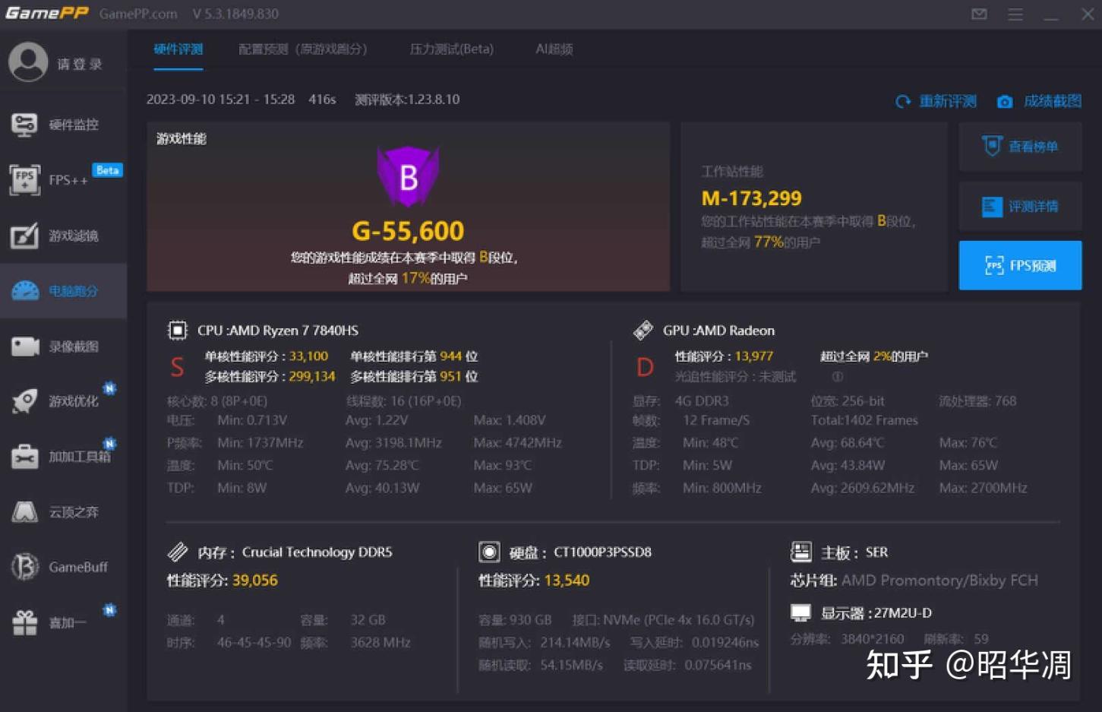
Task: Click the GPU card icon
Action: [x=643, y=331]
